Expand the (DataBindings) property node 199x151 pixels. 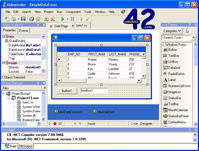tap(6, 41)
